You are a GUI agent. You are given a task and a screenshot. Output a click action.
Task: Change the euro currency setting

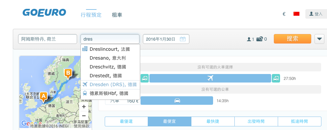click(284, 14)
